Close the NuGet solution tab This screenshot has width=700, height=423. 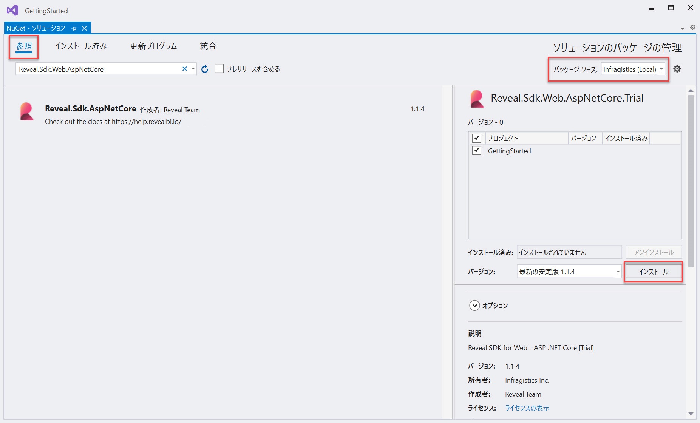pyautogui.click(x=85, y=28)
